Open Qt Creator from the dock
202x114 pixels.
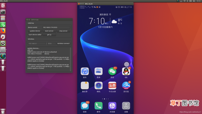pyautogui.click(x=3, y=25)
